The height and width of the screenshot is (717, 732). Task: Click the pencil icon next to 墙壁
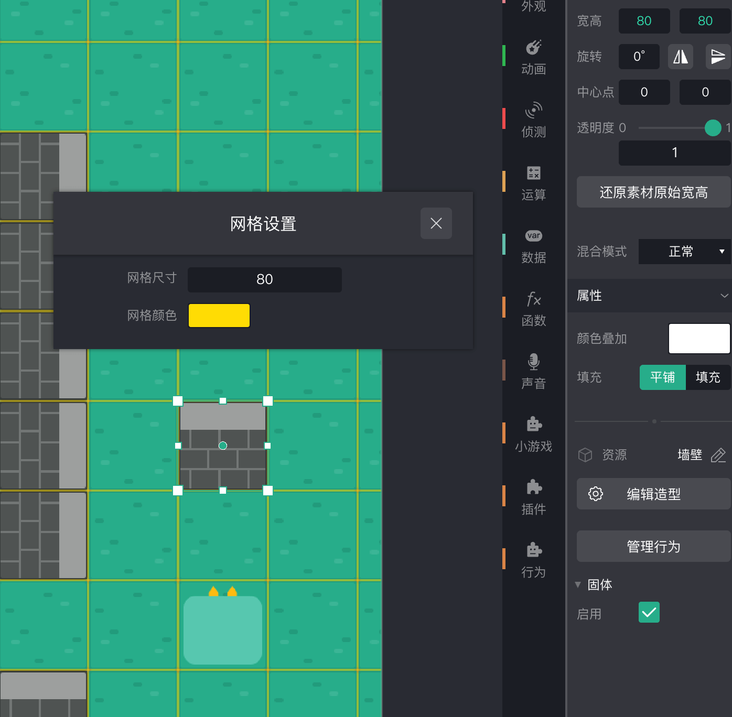[718, 455]
